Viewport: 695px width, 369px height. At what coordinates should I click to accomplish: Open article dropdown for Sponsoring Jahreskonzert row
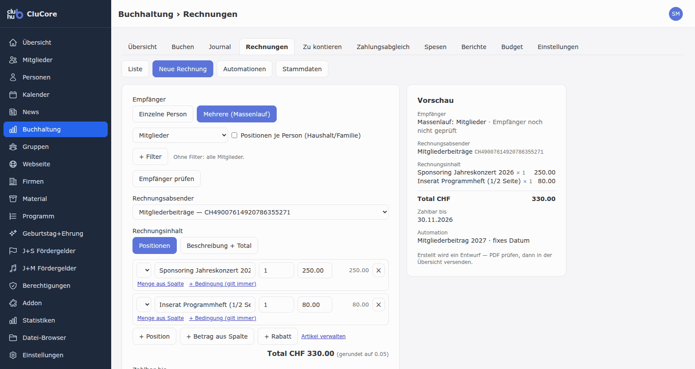coord(144,270)
